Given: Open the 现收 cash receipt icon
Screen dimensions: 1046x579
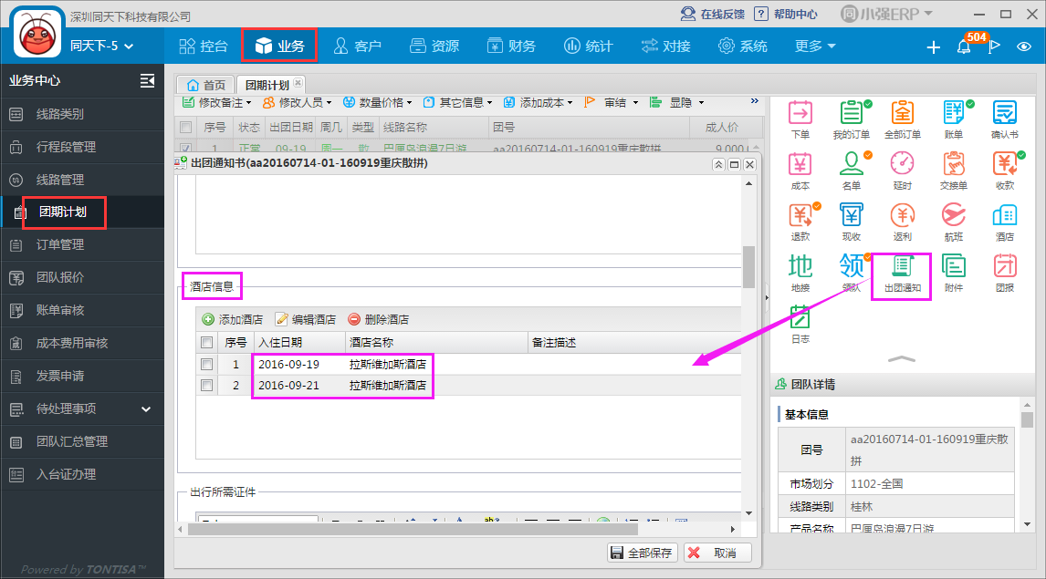Looking at the screenshot, I should pyautogui.click(x=852, y=222).
